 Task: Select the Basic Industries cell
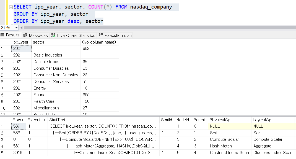pyautogui.click(x=56, y=55)
